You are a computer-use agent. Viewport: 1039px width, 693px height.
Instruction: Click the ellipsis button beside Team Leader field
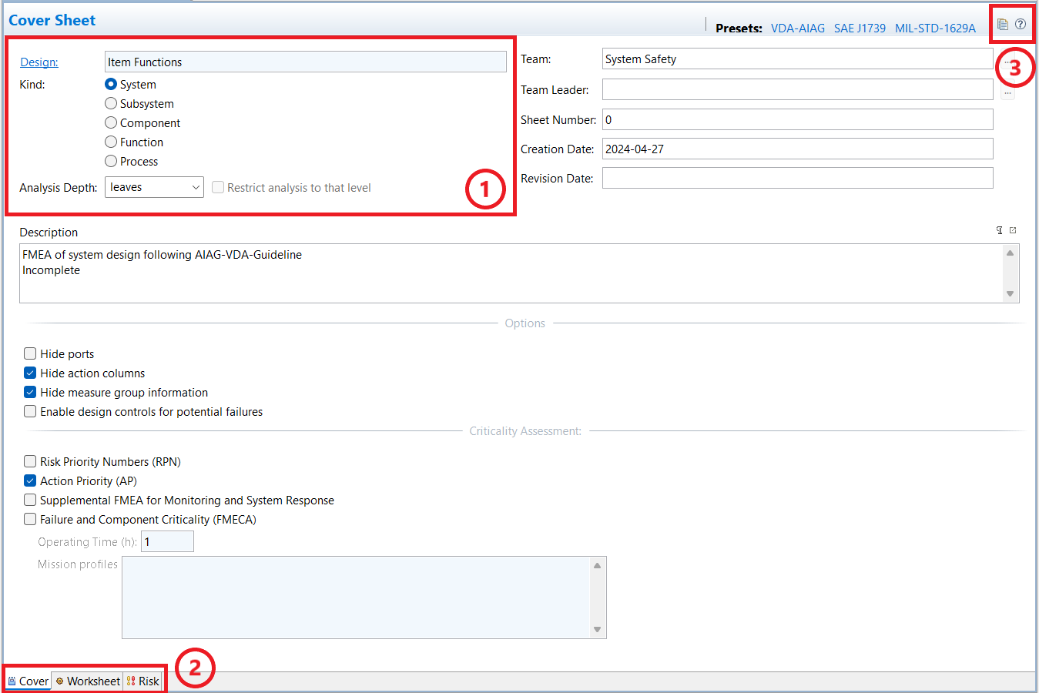(x=1007, y=92)
